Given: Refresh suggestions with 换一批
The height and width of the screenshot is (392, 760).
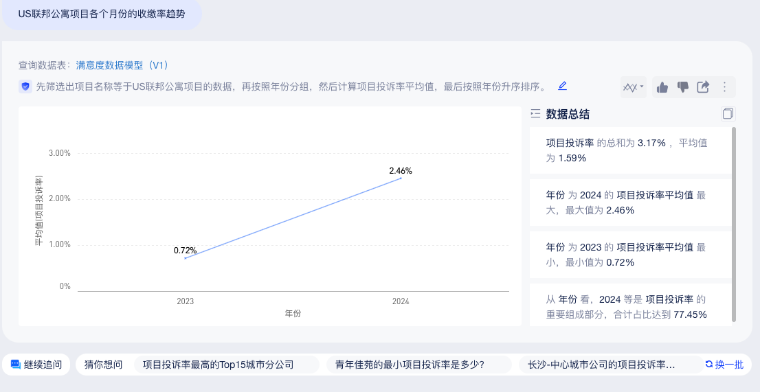Looking at the screenshot, I should (x=724, y=365).
